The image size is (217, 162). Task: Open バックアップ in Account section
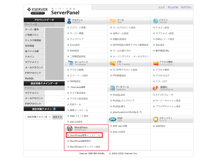coord(76,39)
